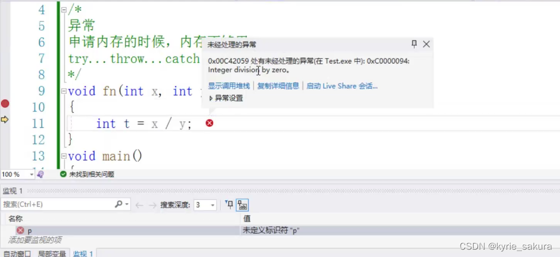Click the 显示调用堆栈 link
Image resolution: width=560 pixels, height=257 pixels.
tap(229, 86)
